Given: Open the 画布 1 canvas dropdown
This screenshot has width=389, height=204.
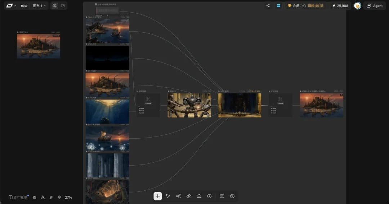Looking at the screenshot, I should click(x=39, y=6).
